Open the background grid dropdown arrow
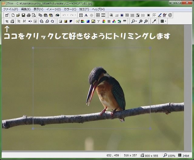This screenshot has width=194, height=160. pyautogui.click(x=166, y=21)
